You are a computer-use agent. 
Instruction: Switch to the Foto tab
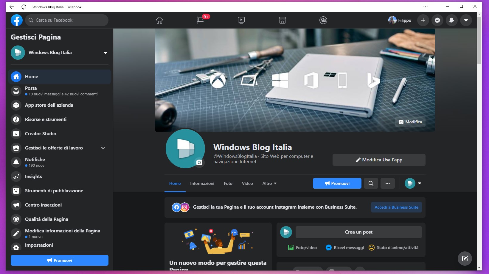tap(228, 183)
